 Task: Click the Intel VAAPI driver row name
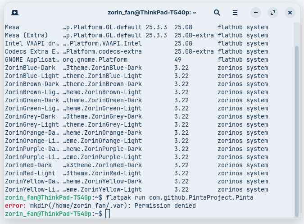32,43
